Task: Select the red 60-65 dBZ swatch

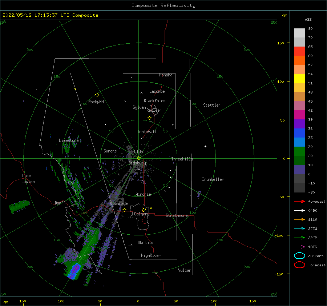Action: pyautogui.click(x=299, y=51)
